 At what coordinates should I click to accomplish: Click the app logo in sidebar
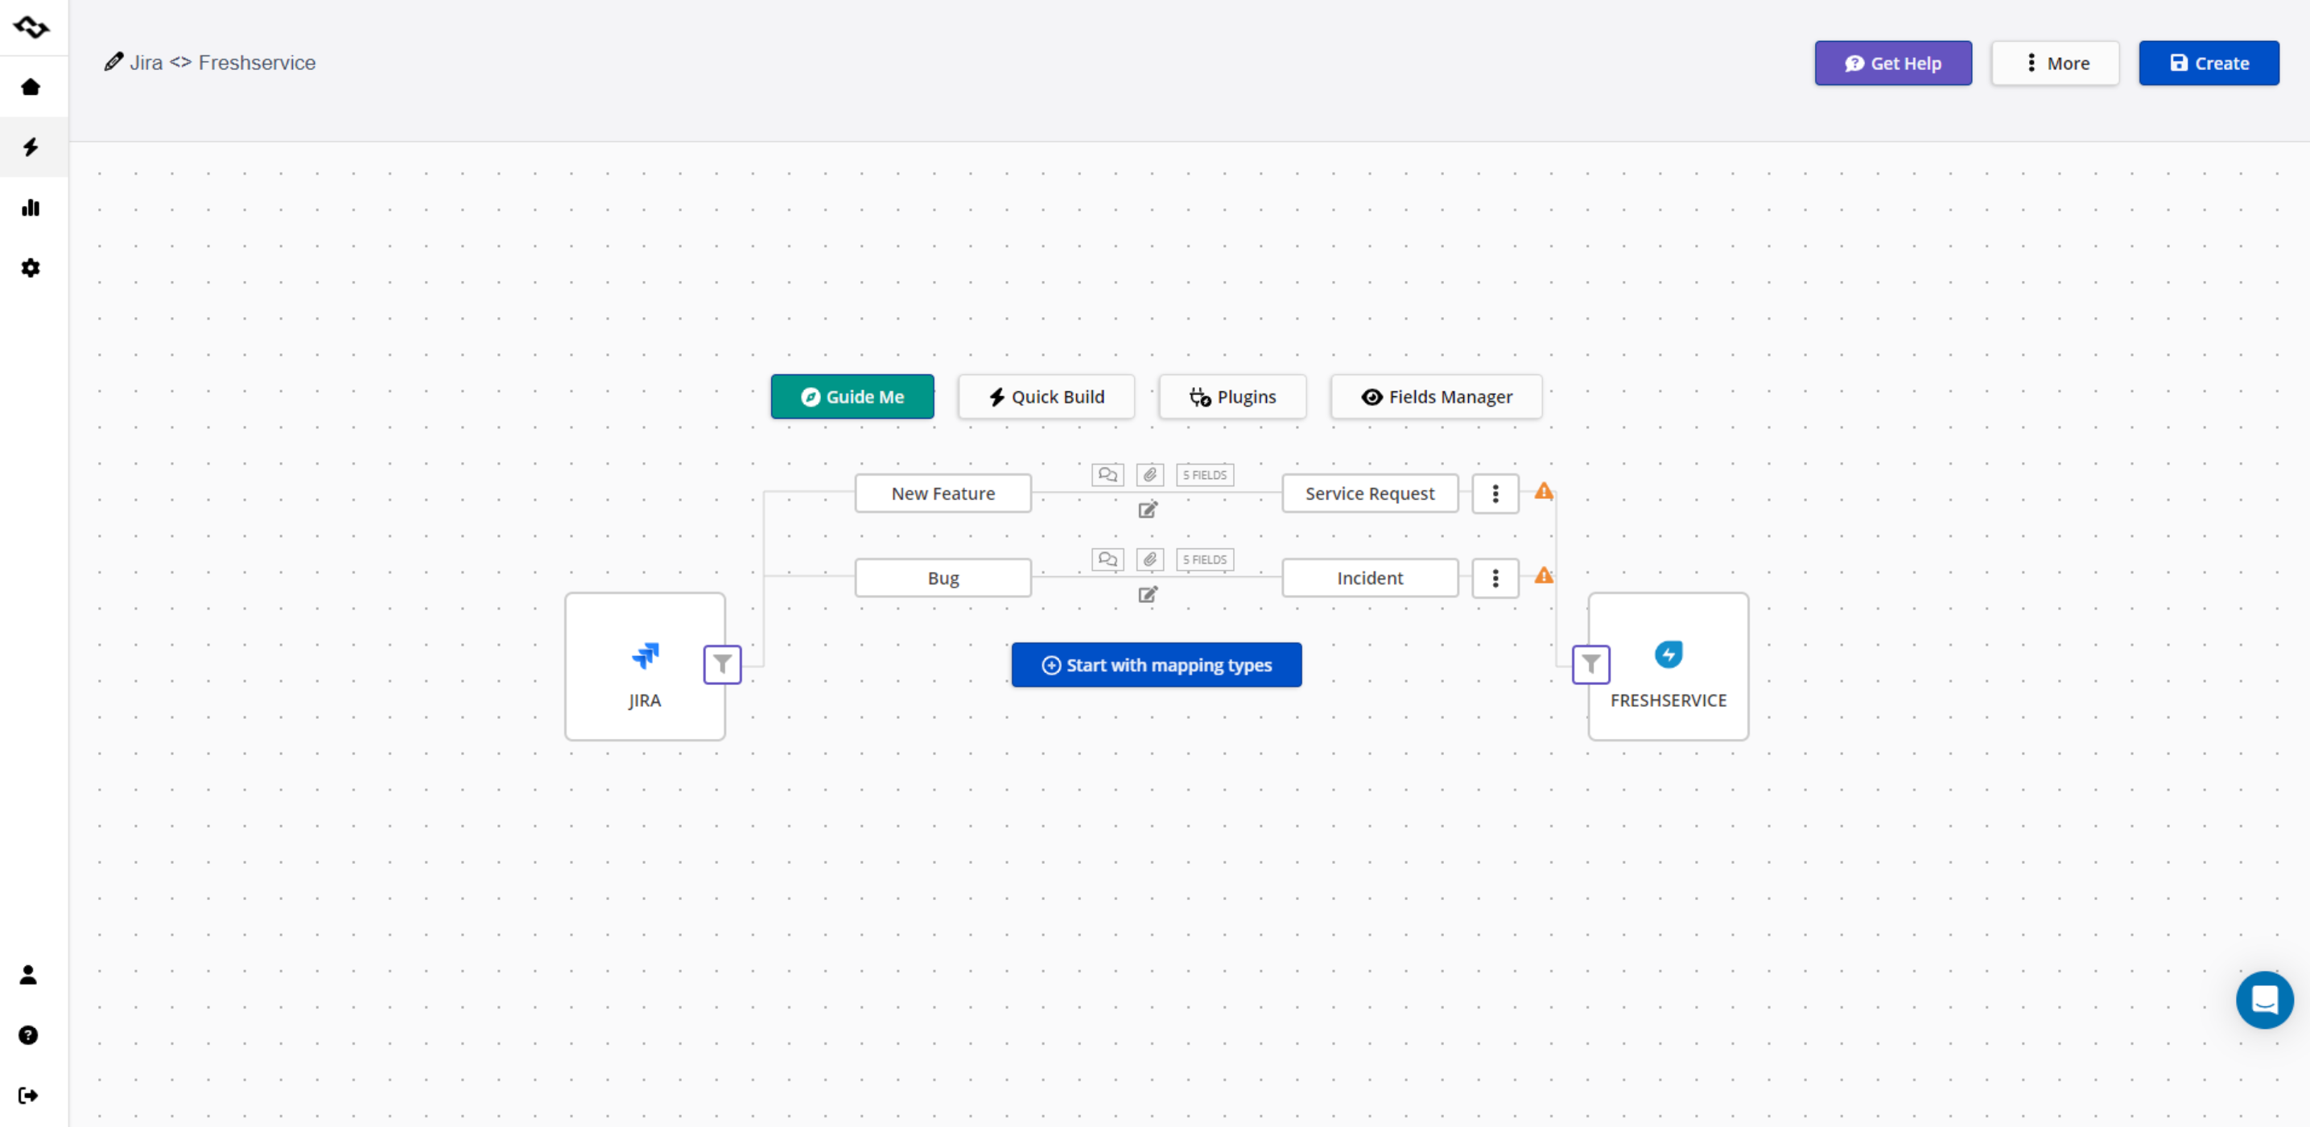31,27
